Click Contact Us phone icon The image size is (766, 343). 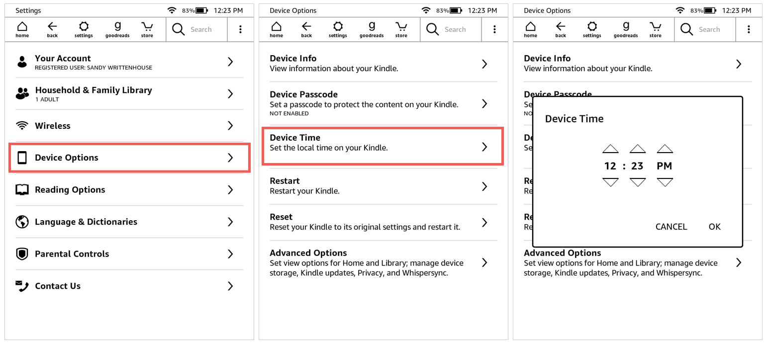[x=22, y=286]
